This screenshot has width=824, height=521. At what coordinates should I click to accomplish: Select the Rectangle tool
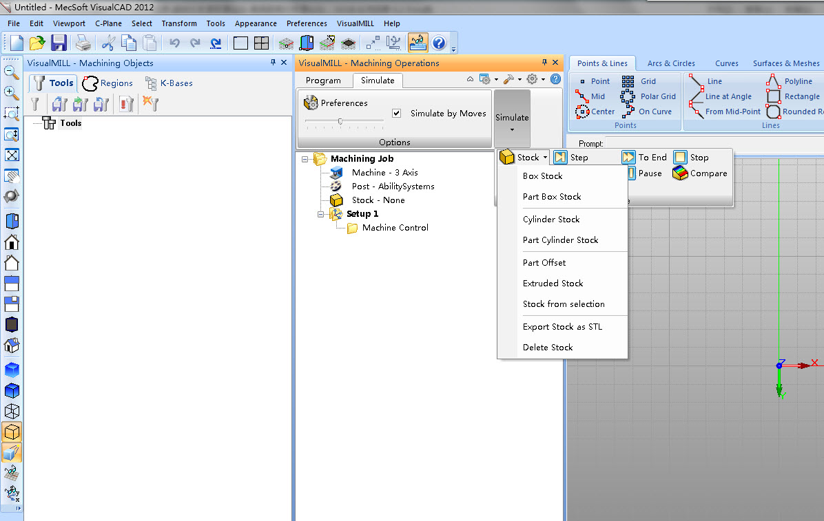coord(793,96)
